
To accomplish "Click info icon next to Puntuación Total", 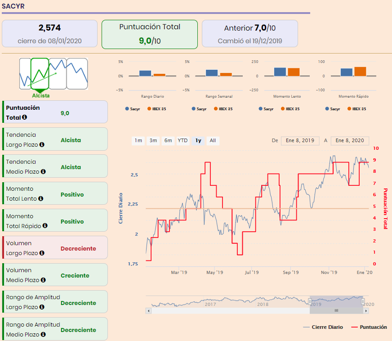I will click(x=24, y=117).
